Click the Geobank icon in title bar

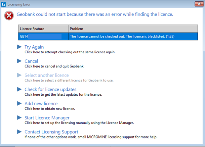(3, 4)
